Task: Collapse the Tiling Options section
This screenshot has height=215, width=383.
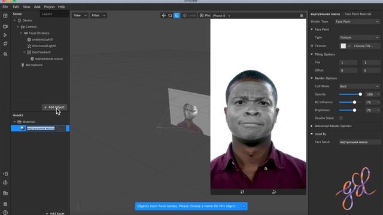Action: pos(312,54)
